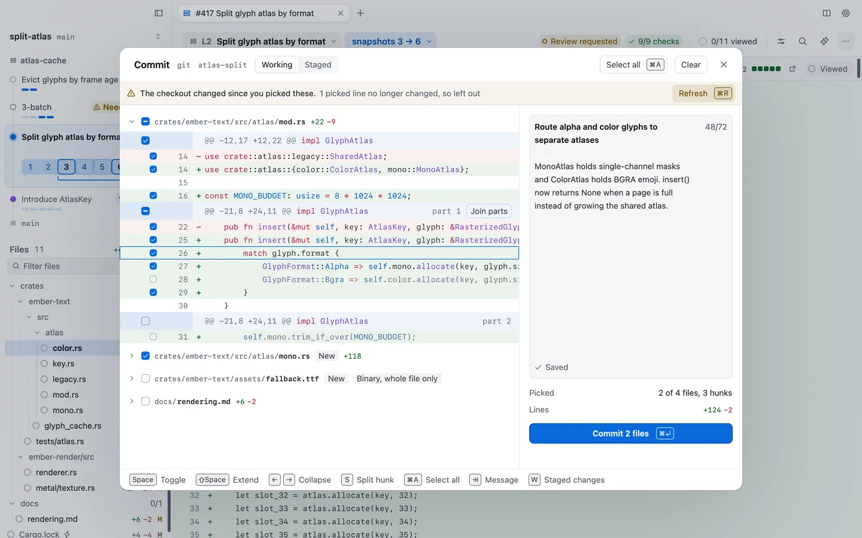Collapse the ember-render/src folder
This screenshot has height=538, width=862.
coord(21,457)
